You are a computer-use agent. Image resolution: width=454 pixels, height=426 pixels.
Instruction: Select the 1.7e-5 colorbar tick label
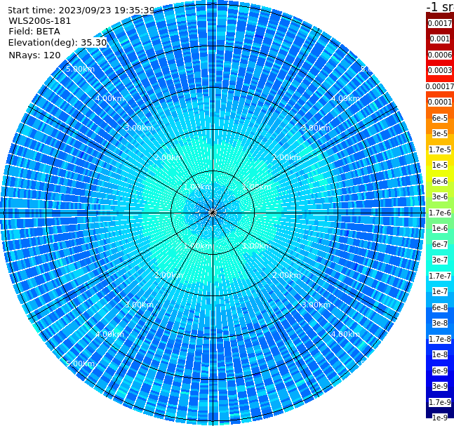click(x=440, y=149)
